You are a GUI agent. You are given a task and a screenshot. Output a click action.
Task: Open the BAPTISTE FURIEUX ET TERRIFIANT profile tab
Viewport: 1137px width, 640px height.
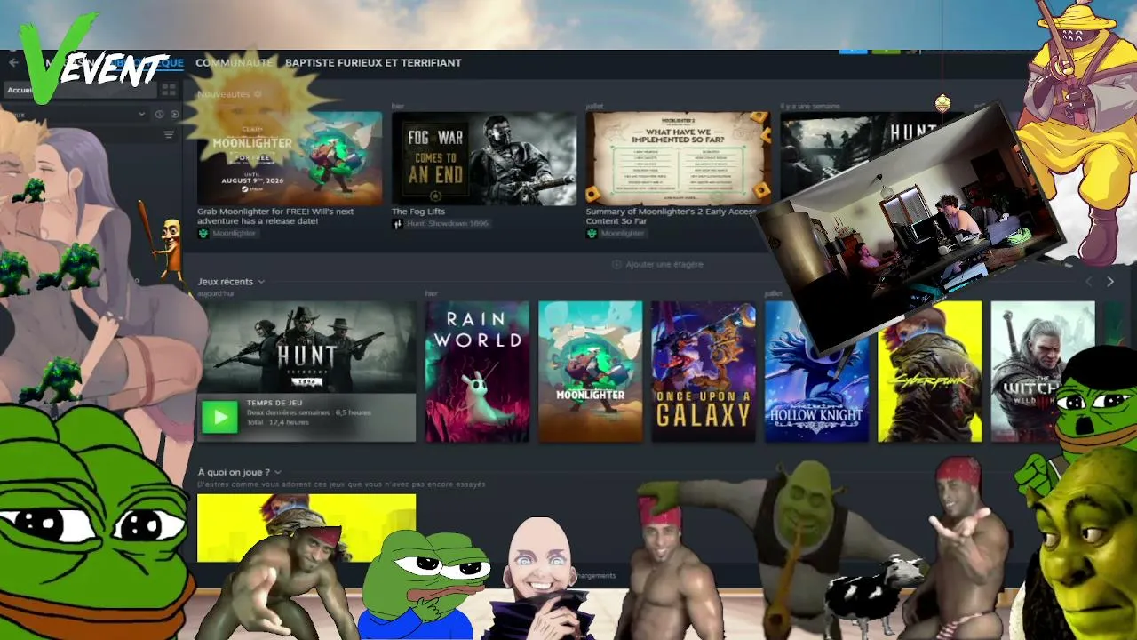tap(373, 63)
